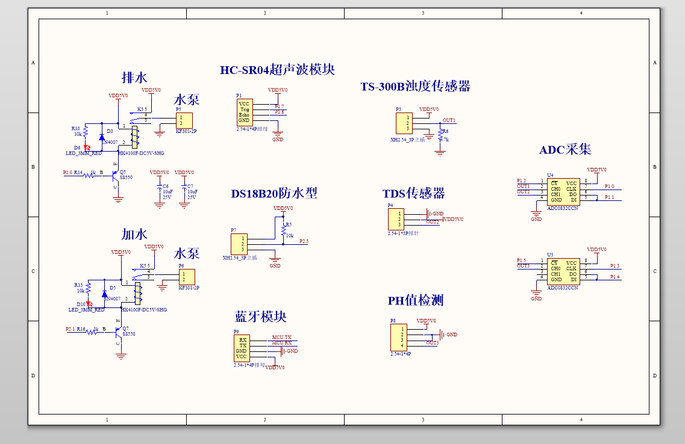The image size is (685, 444).
Task: Select capacitor C6 10uF
Action: click(160, 188)
